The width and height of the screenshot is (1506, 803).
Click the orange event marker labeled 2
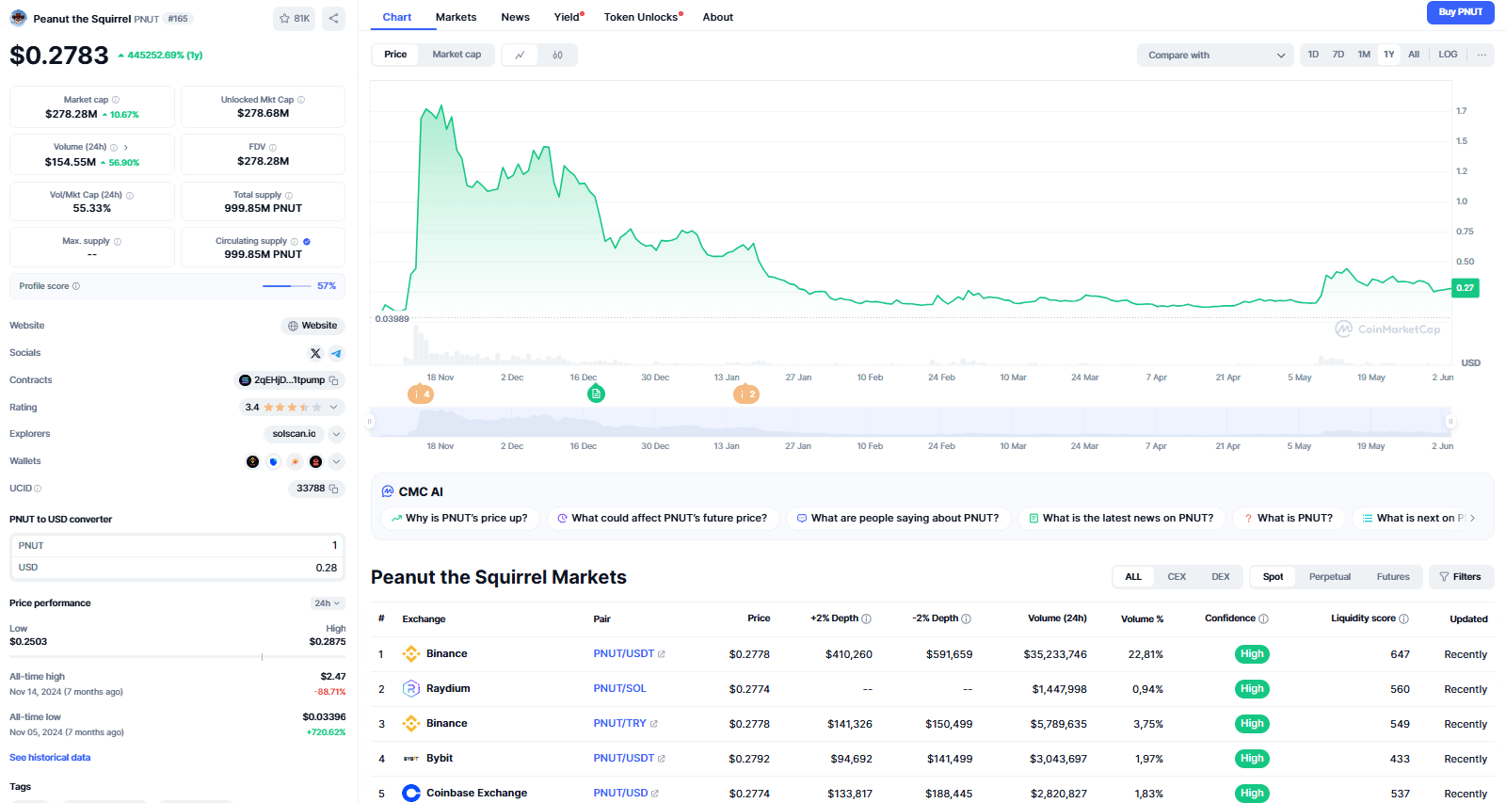(x=746, y=394)
